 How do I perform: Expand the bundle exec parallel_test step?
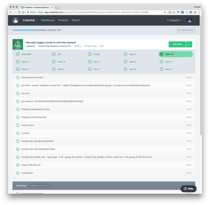pos(104,157)
